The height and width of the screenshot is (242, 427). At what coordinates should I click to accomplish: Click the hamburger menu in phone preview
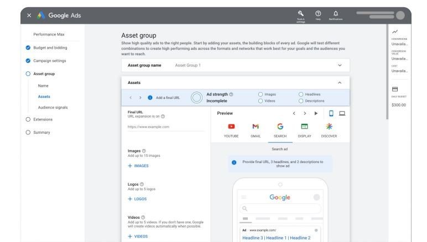pos(244,197)
